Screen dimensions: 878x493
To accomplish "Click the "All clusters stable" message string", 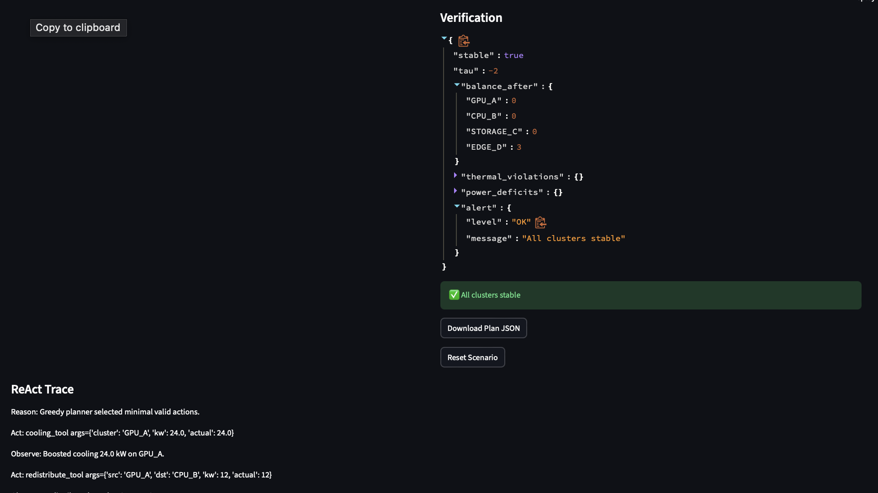I will click(x=573, y=238).
